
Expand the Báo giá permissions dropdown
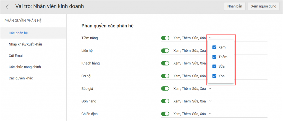[x=210, y=89]
